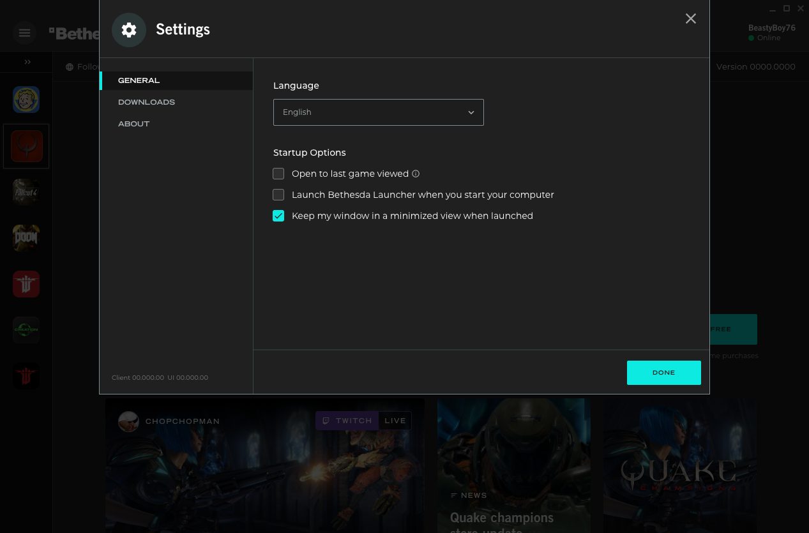The width and height of the screenshot is (809, 533).
Task: Click the info icon beside last game viewed
Action: [x=416, y=174]
